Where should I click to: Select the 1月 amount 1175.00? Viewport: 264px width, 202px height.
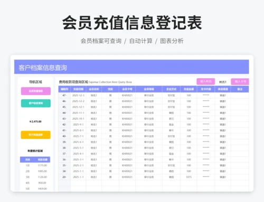[42, 165]
